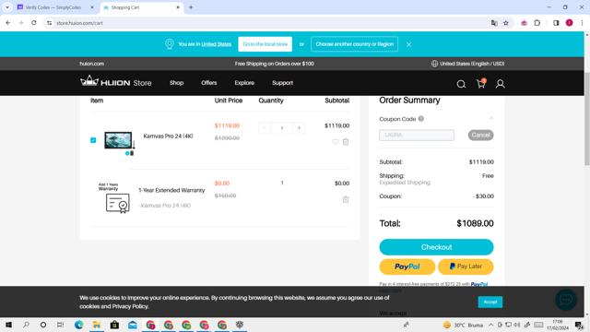Screen dimensions: 590x332
Task: Open the huion.com link
Action: tap(92, 64)
